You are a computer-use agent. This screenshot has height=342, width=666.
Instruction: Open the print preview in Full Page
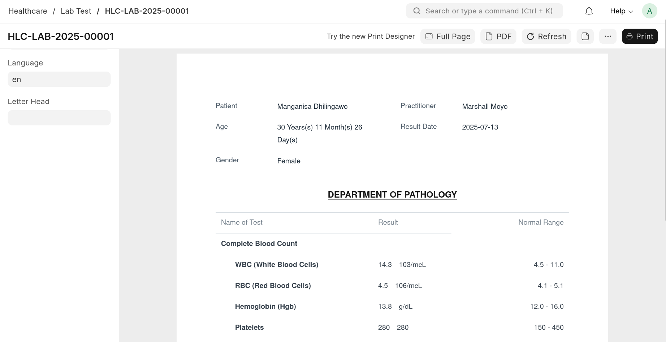pyautogui.click(x=447, y=37)
